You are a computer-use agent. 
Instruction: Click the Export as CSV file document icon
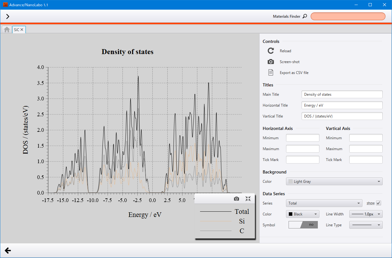pyautogui.click(x=271, y=72)
